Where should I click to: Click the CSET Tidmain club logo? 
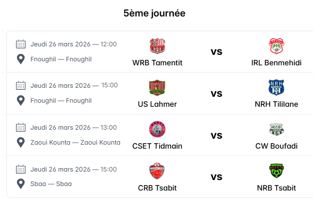[157, 130]
